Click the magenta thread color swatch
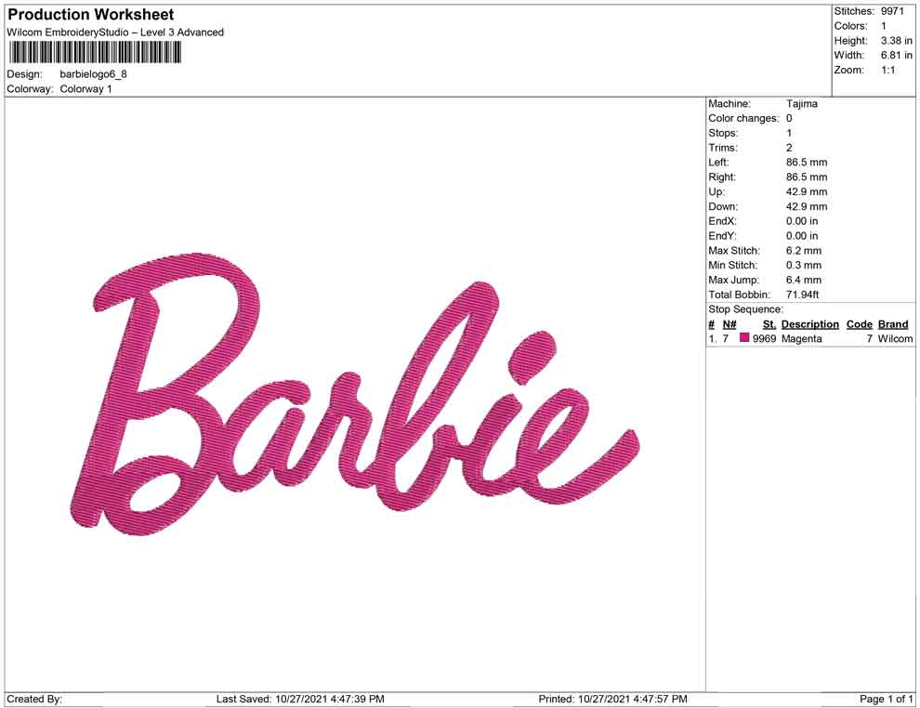Image resolution: width=920 pixels, height=708 pixels. 744,338
